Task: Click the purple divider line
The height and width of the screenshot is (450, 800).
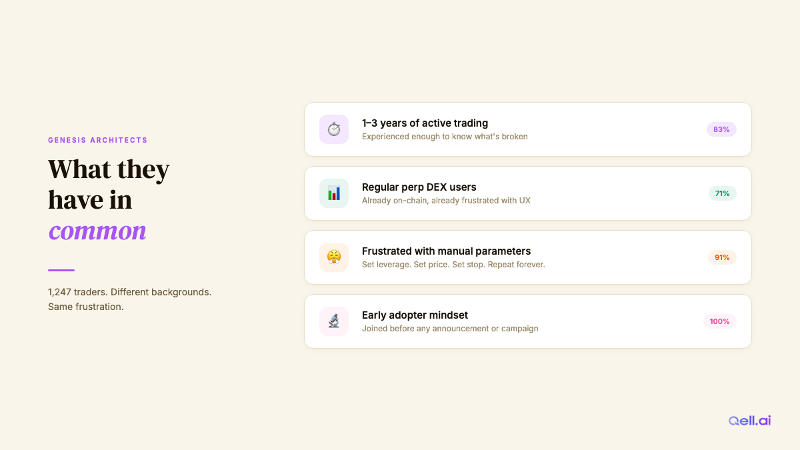Action: pos(61,270)
